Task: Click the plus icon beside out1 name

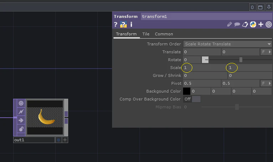Action: (x=65, y=140)
